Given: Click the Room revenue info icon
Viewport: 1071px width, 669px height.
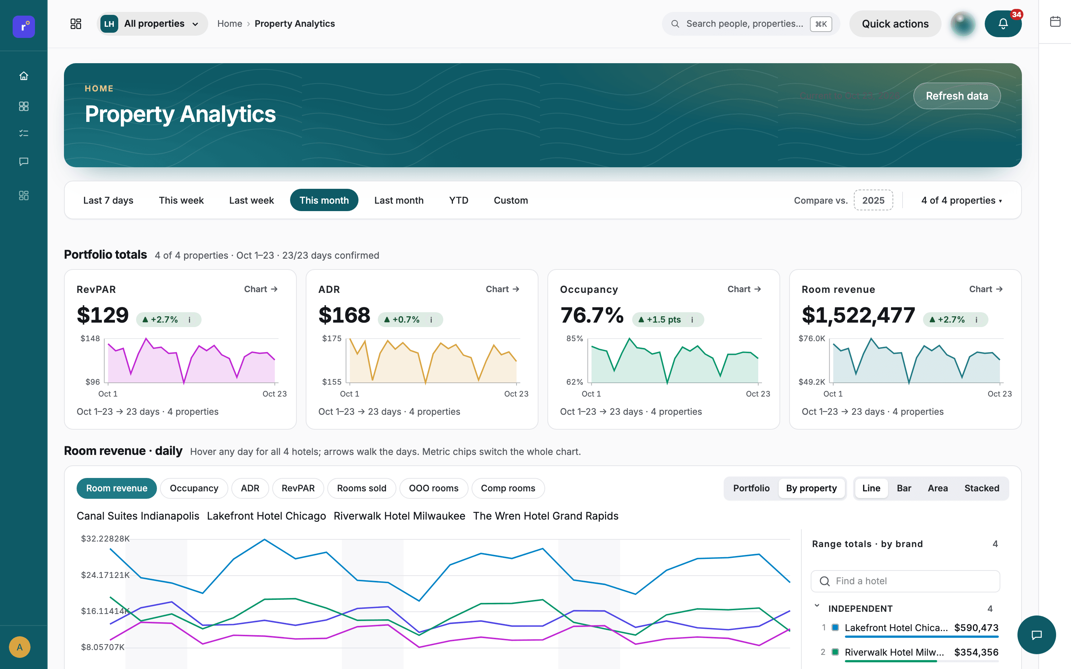Looking at the screenshot, I should [x=976, y=320].
